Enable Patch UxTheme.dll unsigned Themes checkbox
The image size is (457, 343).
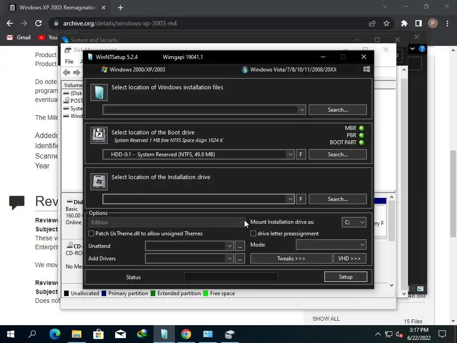[x=91, y=233]
